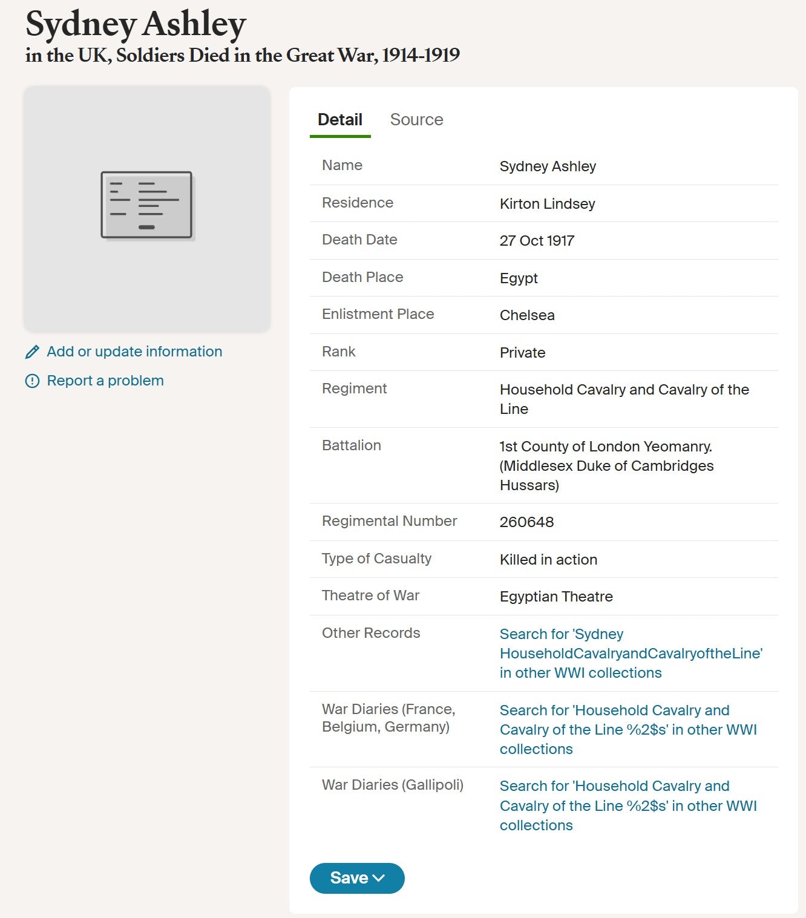
Task: Open Add or update information link
Action: 134,352
